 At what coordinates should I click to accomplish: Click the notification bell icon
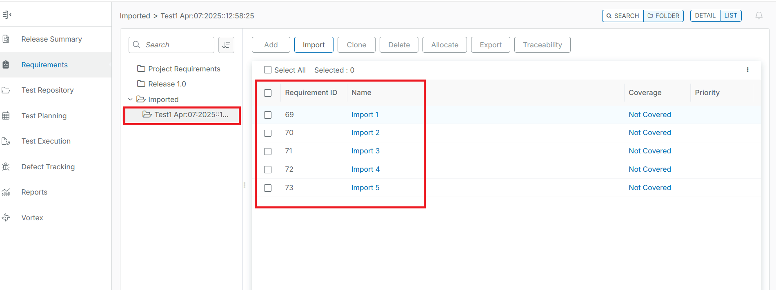tap(758, 15)
